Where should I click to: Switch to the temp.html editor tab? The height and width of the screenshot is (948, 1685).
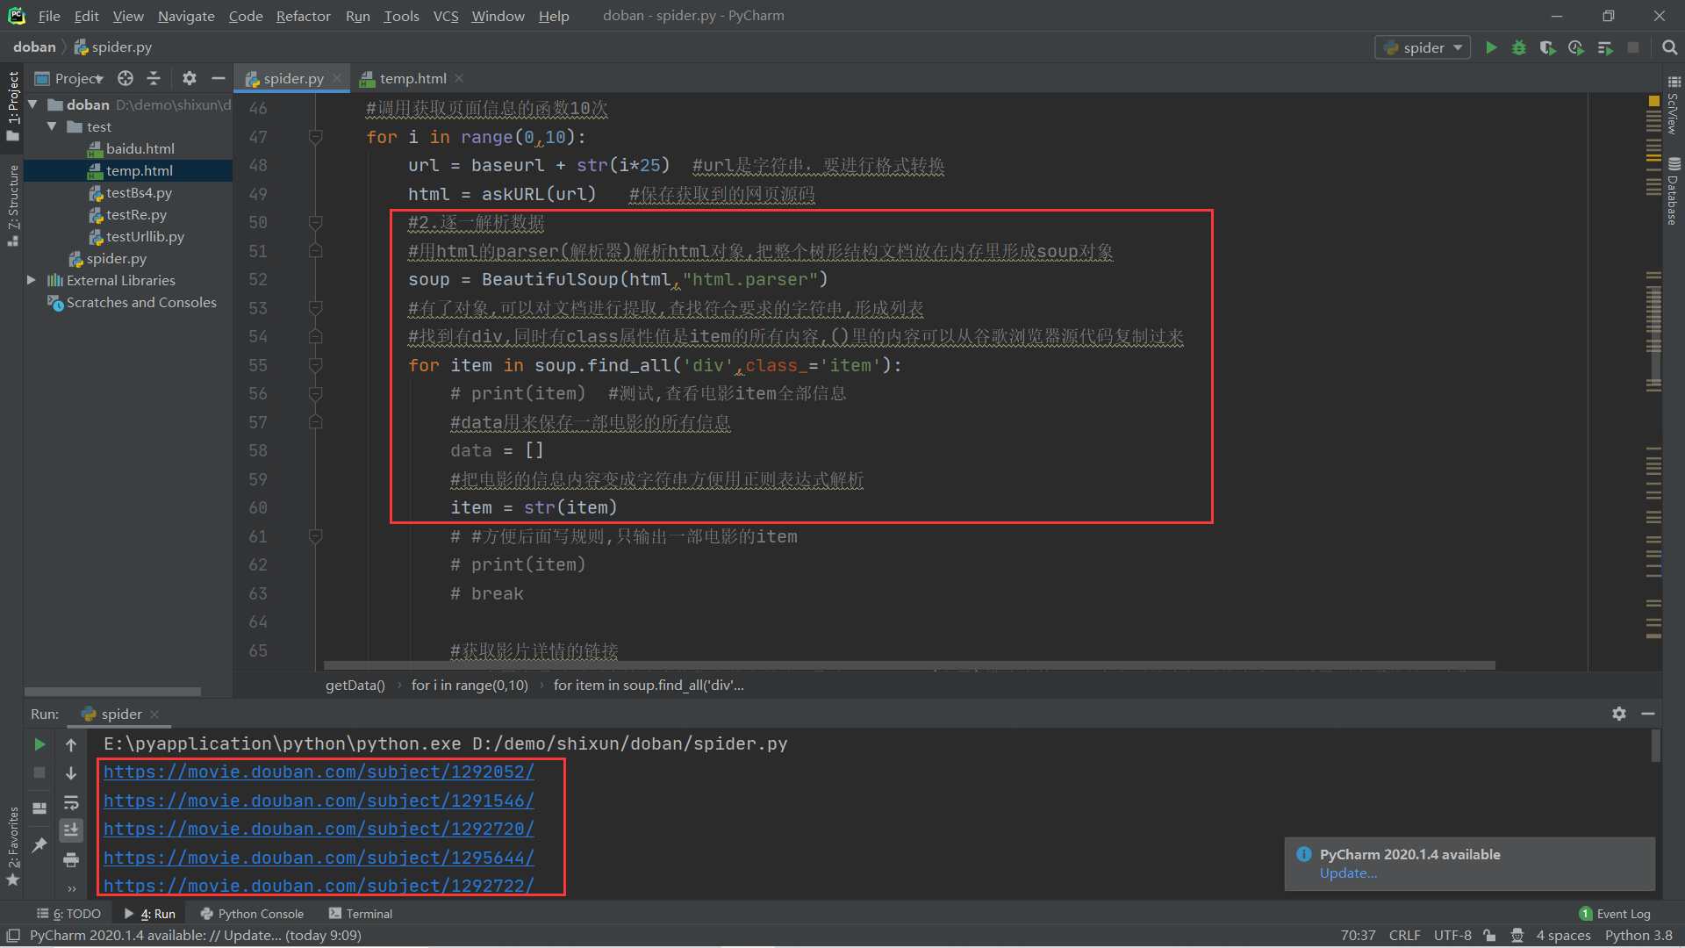coord(412,78)
